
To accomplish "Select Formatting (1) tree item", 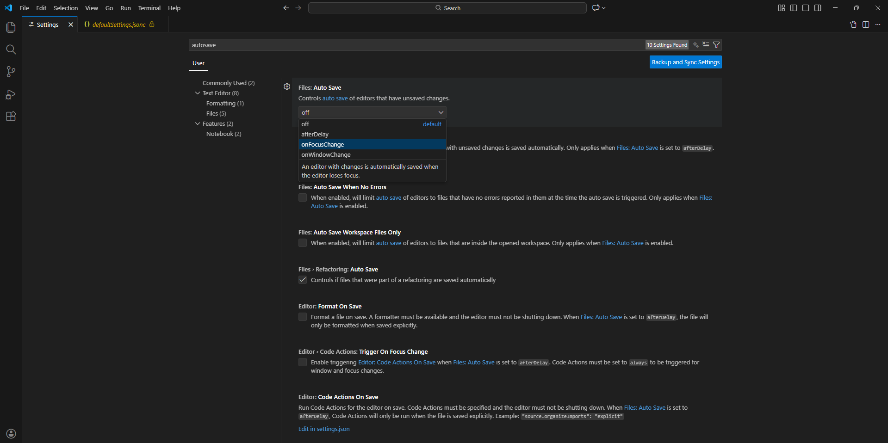I will coord(225,103).
